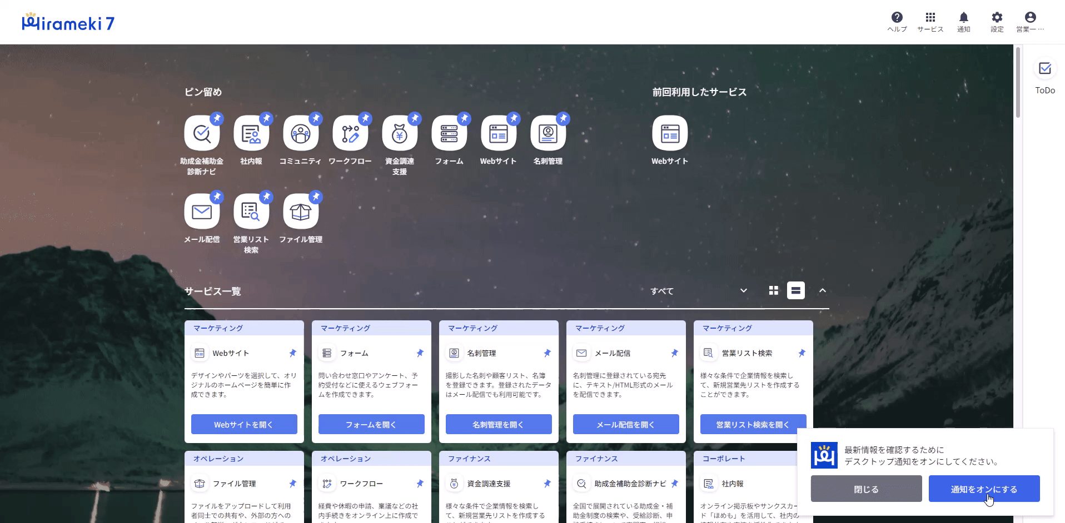Collapse the サービス一覧 section with chevron

point(823,291)
